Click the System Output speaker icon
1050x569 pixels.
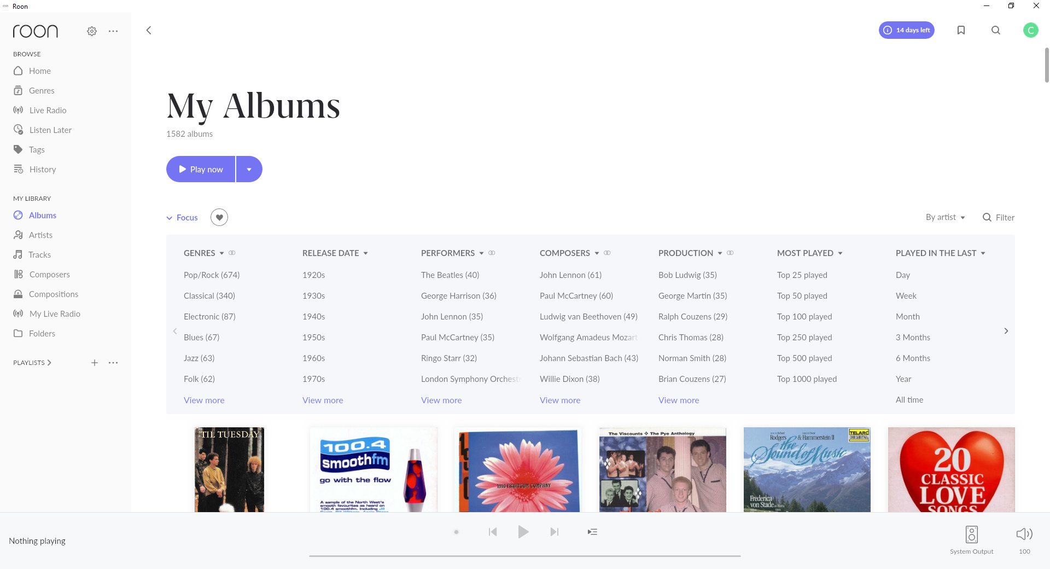coord(972,534)
